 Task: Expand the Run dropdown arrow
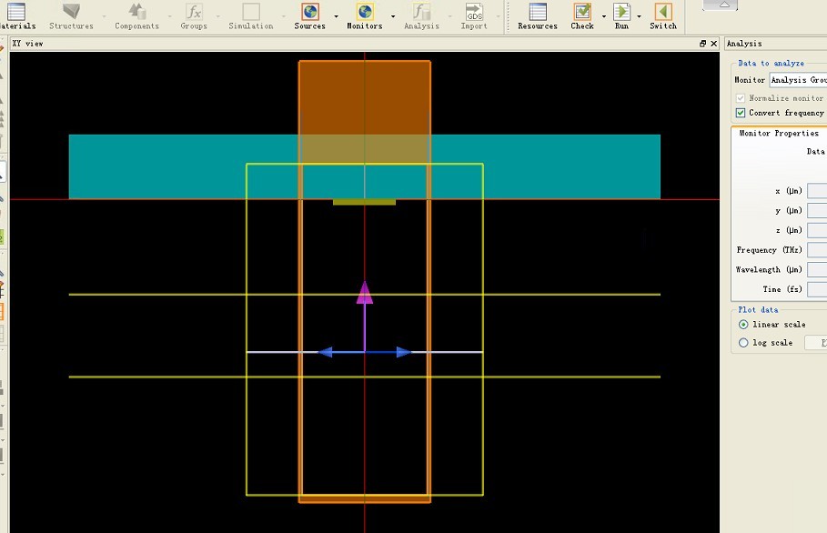pos(639,16)
